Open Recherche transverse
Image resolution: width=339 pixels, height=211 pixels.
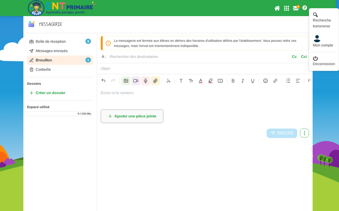(322, 20)
